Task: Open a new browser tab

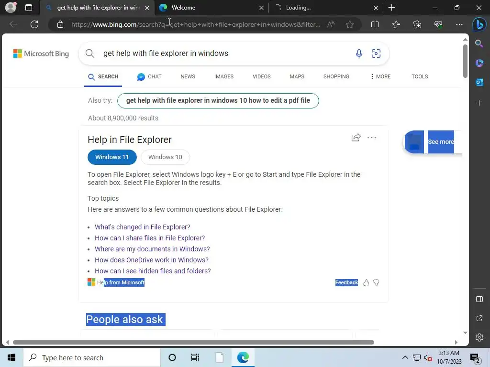Action: (391, 8)
